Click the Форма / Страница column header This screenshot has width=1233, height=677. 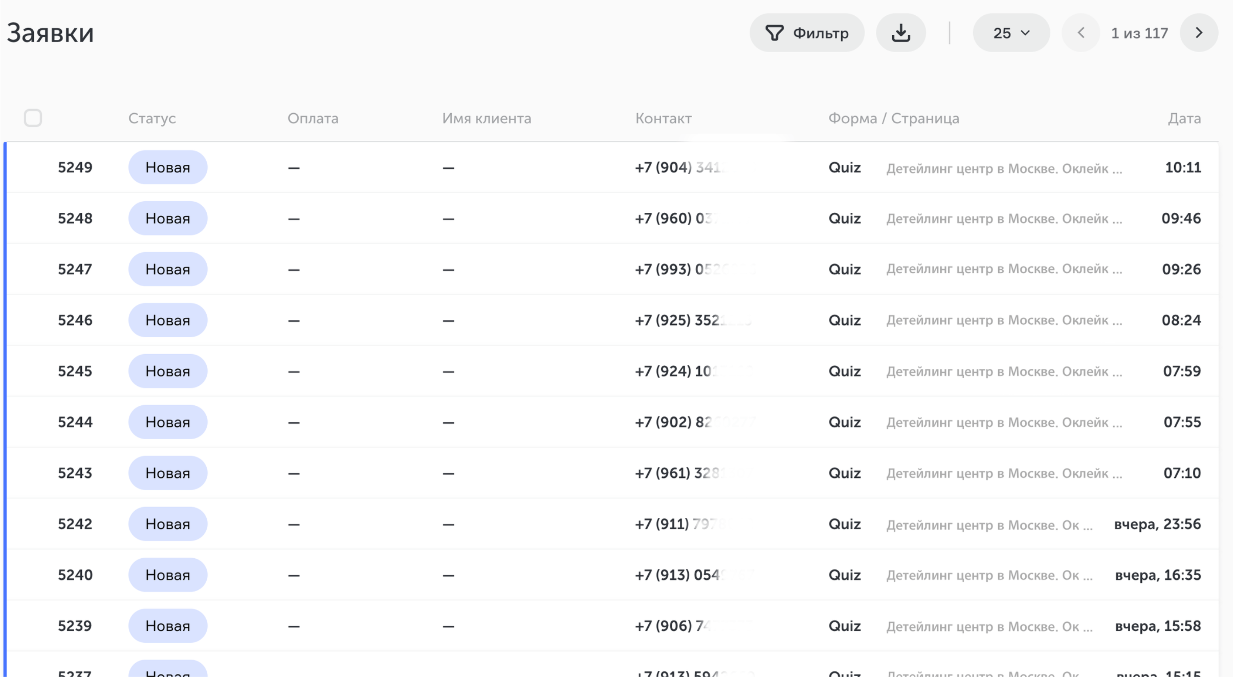893,118
